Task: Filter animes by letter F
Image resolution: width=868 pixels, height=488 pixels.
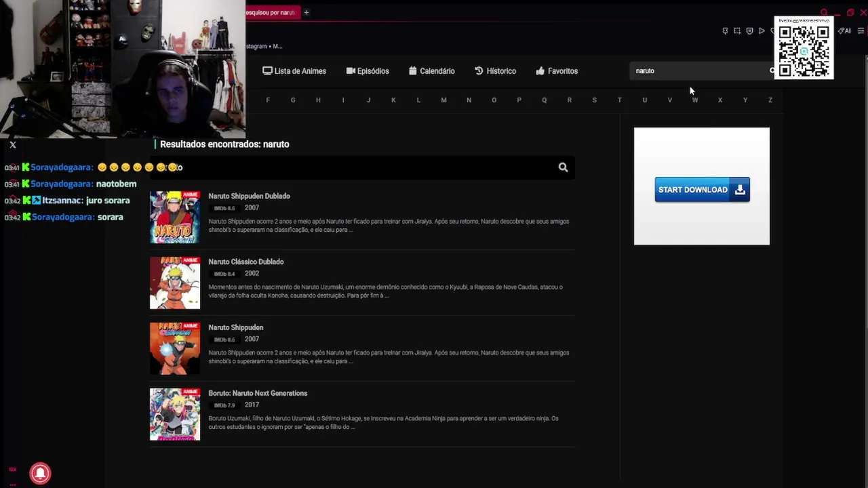Action: 268,100
